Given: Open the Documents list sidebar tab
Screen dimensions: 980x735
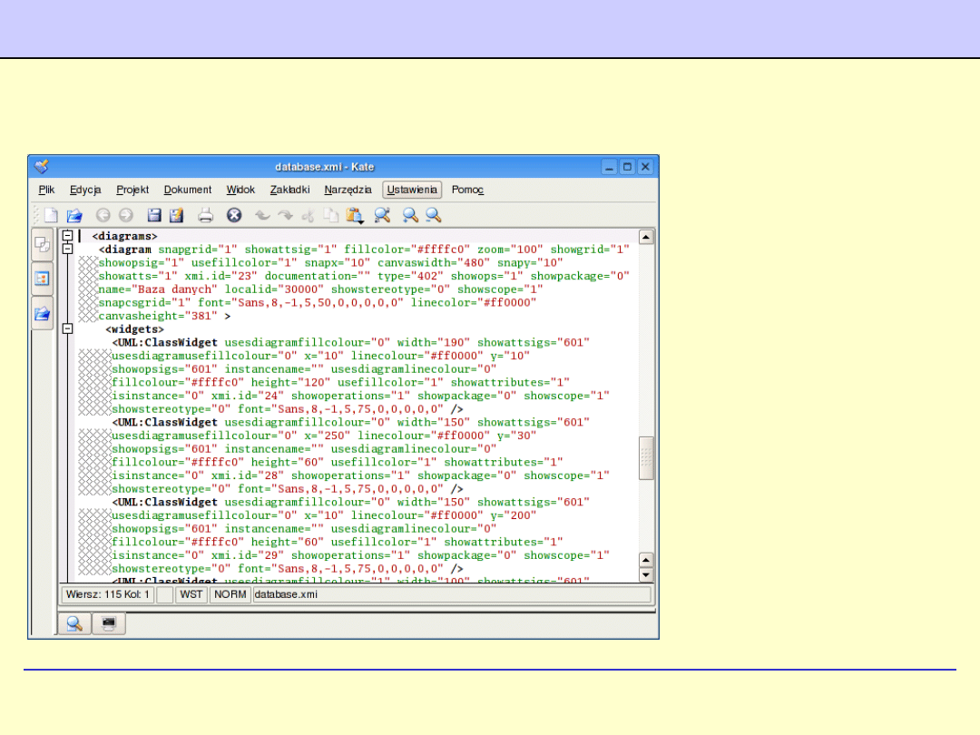Looking at the screenshot, I should pos(42,244).
